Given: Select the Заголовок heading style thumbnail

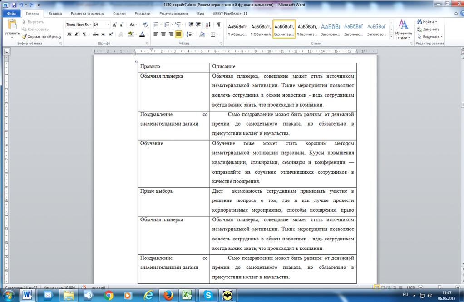Looking at the screenshot, I should [x=331, y=29].
